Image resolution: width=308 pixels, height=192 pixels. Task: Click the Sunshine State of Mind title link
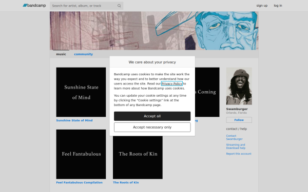pyautogui.click(x=74, y=120)
